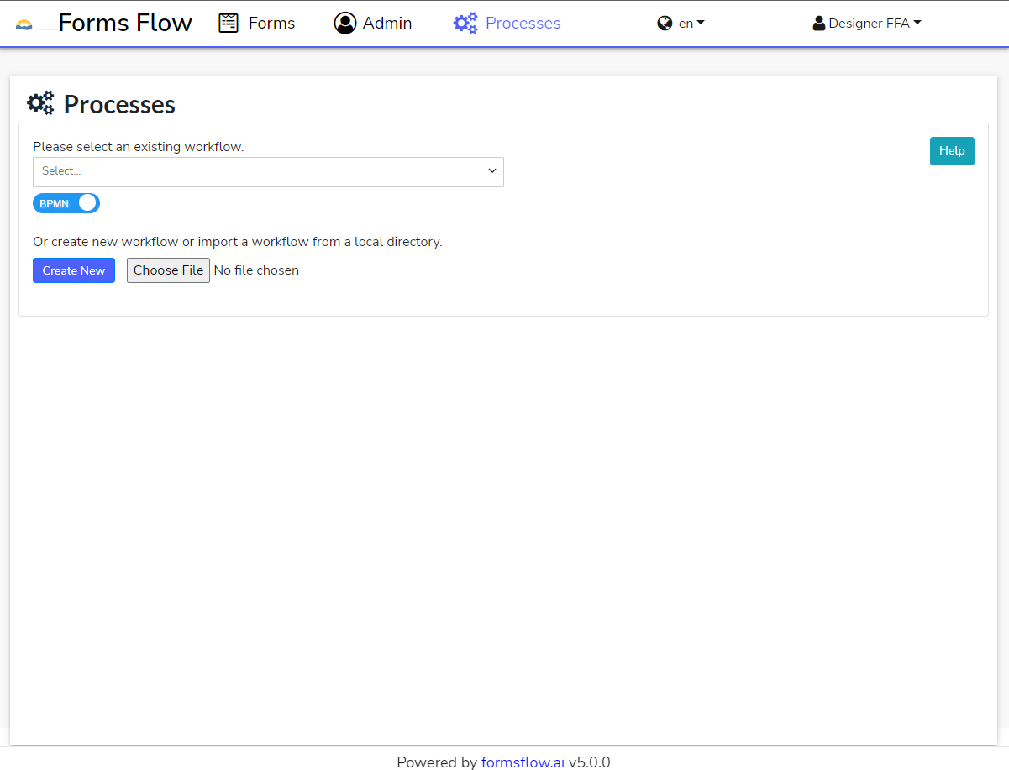
Task: Click the globe language icon
Action: pos(665,24)
